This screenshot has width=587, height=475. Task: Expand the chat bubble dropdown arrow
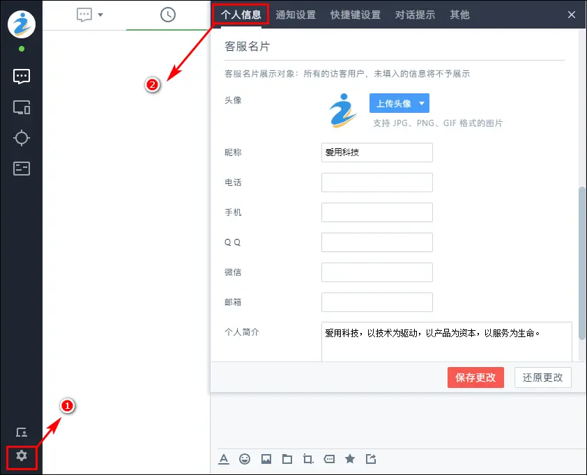(x=100, y=15)
